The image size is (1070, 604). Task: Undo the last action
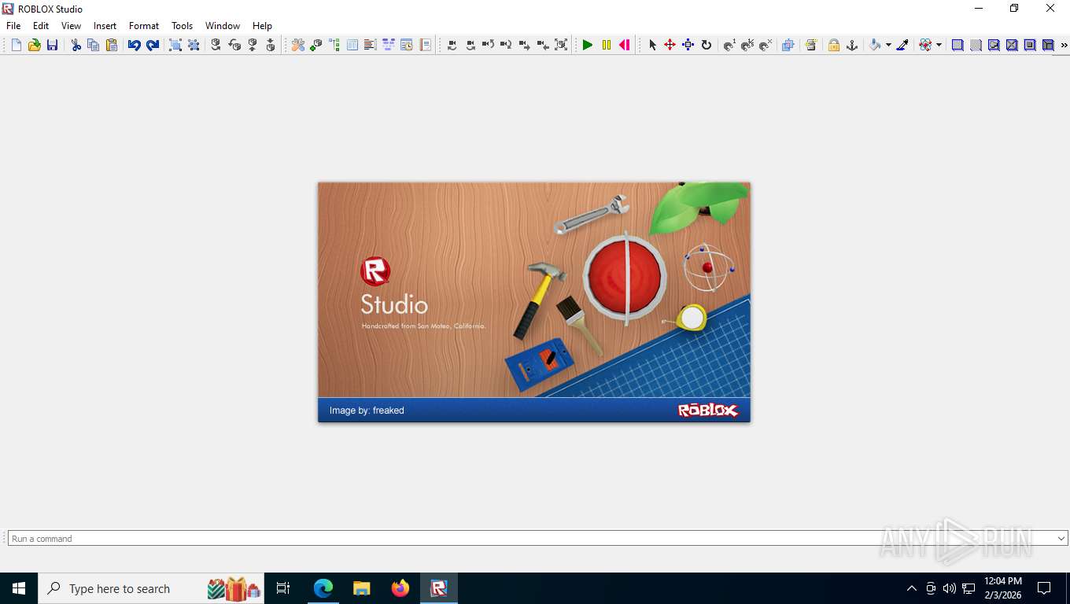point(135,45)
